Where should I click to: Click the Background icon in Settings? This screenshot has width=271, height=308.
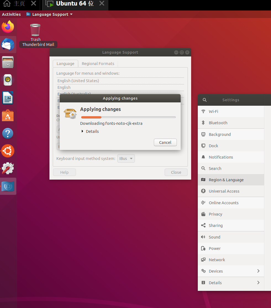pos(203,134)
